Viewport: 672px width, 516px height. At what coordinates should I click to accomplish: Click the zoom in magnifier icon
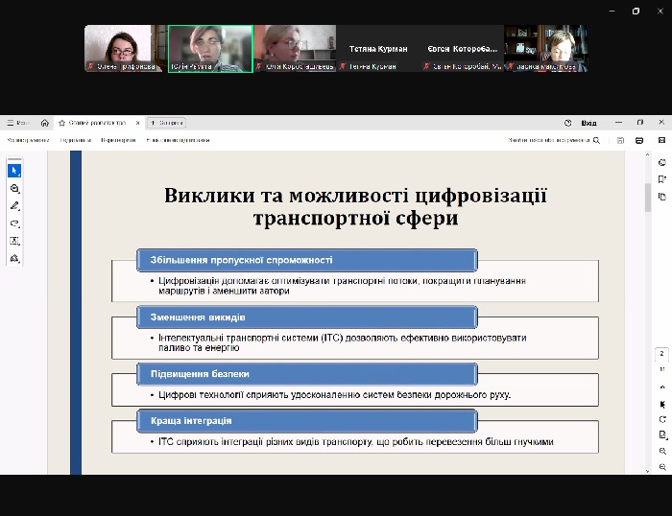click(x=662, y=451)
